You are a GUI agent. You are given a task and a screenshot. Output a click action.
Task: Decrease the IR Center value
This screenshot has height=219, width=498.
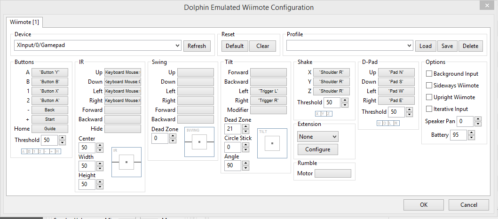pos(100,150)
